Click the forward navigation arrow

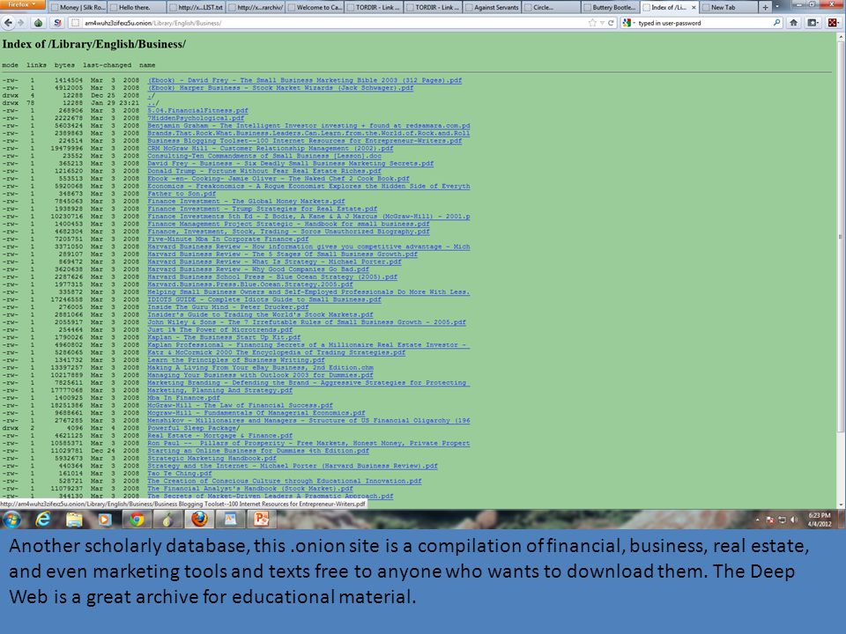pos(20,23)
